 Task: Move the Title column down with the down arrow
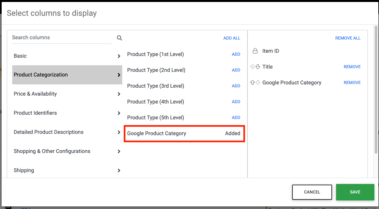pos(258,67)
